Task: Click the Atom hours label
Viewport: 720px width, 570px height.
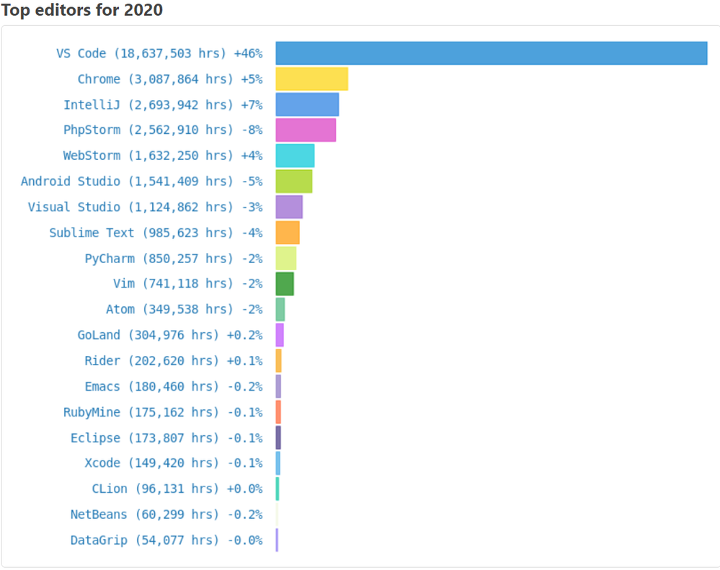Action: 184,309
